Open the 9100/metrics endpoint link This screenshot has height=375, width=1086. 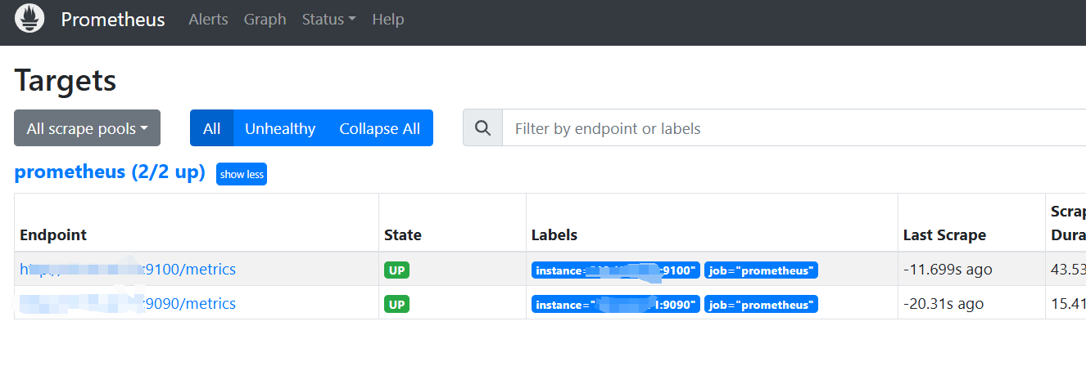(x=128, y=269)
